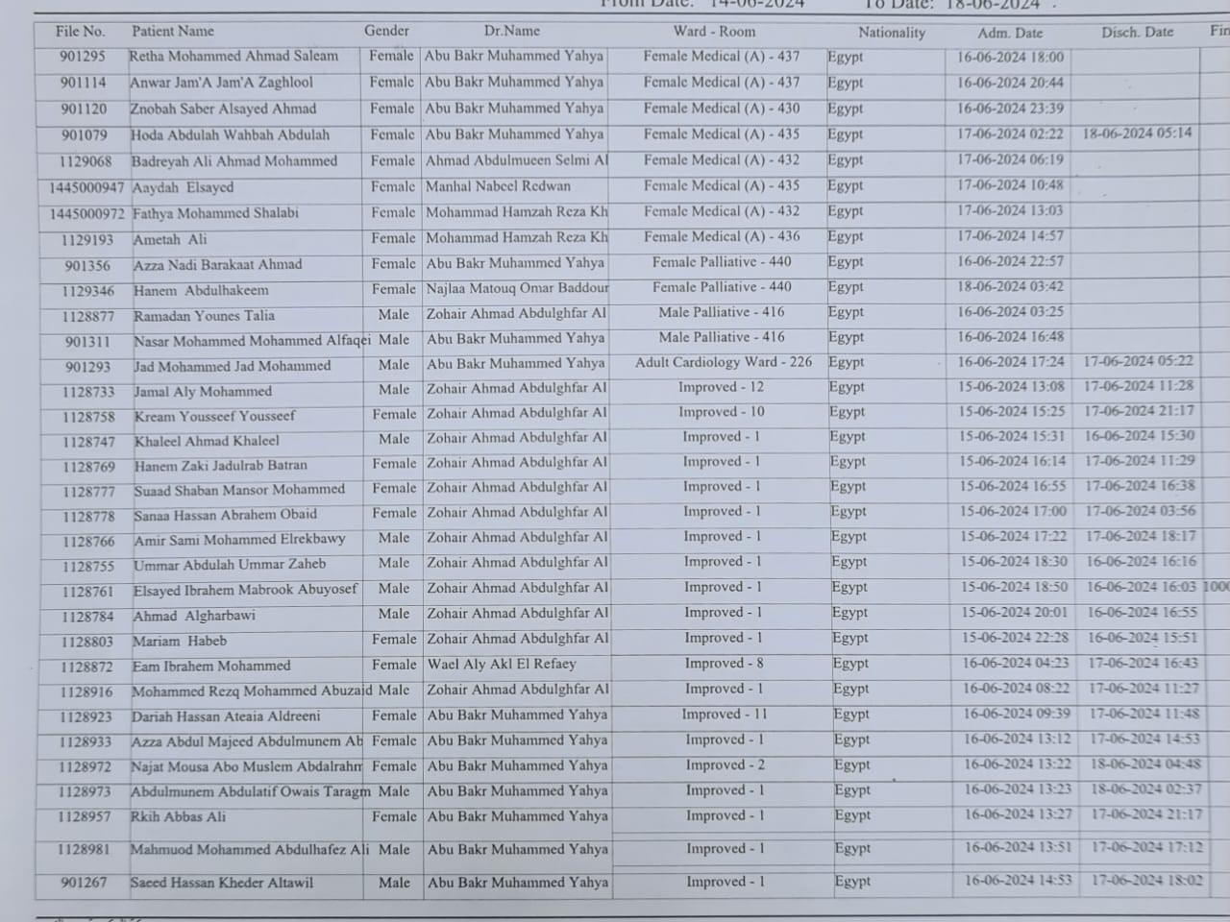
Task: Click the Adm. Date column header
Action: [1010, 33]
